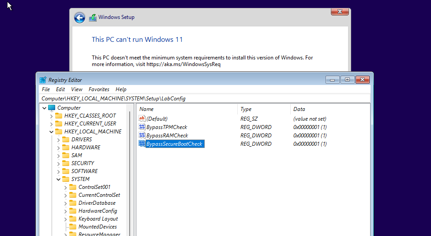
Task: Open the View menu
Action: pos(77,89)
